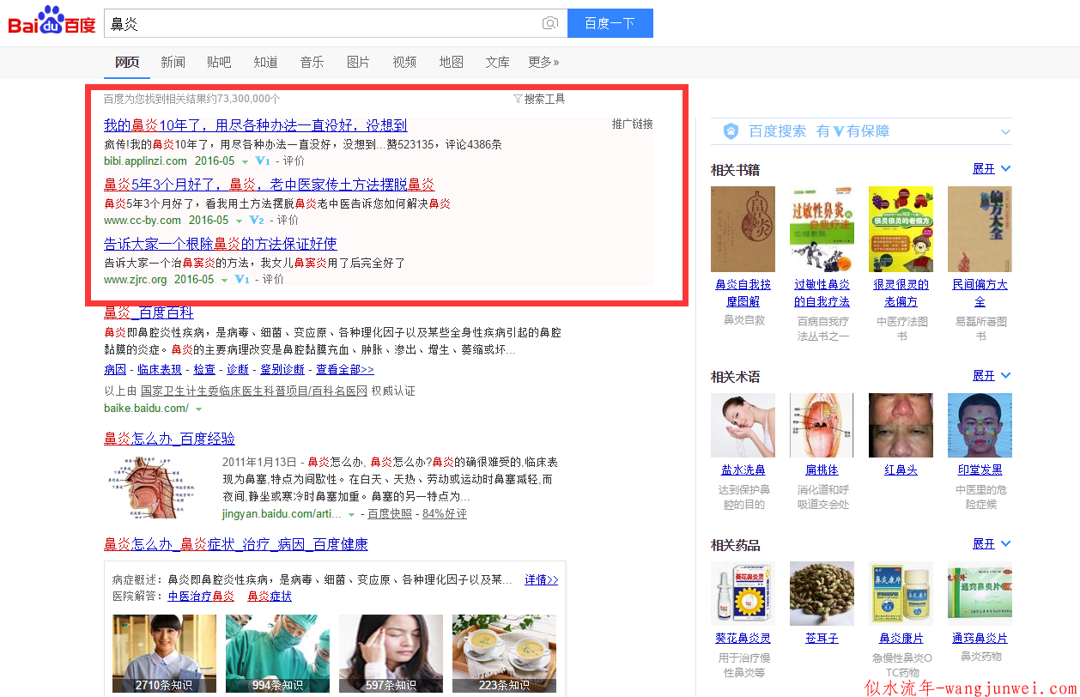Open the 民间偏方大全 book link
Screen dimensions: 1080x697
click(x=980, y=293)
